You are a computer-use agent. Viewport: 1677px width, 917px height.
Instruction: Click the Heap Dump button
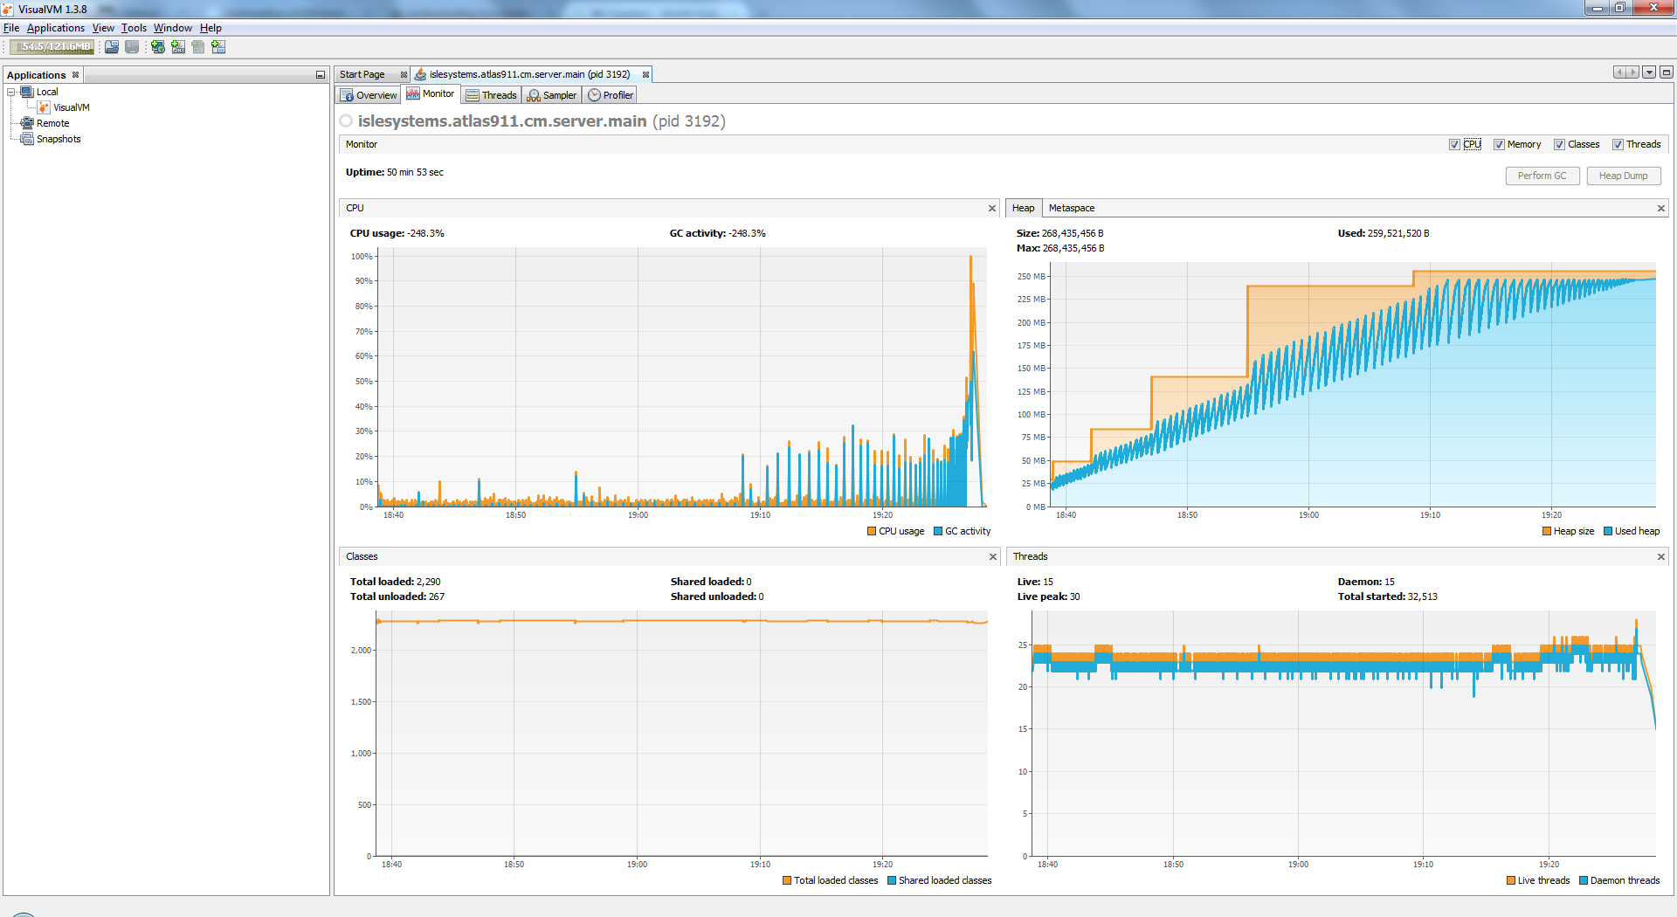point(1624,176)
